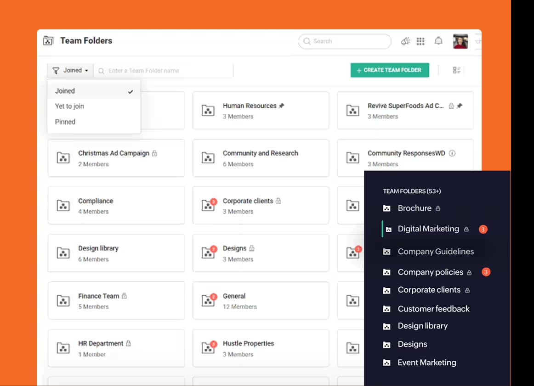This screenshot has height=386, width=534.
Task: Select Digital Marketing in sidebar list
Action: click(x=428, y=229)
